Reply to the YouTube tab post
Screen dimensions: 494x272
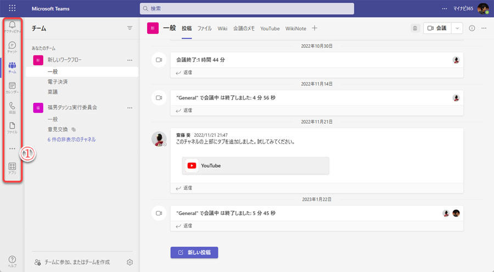click(x=184, y=188)
